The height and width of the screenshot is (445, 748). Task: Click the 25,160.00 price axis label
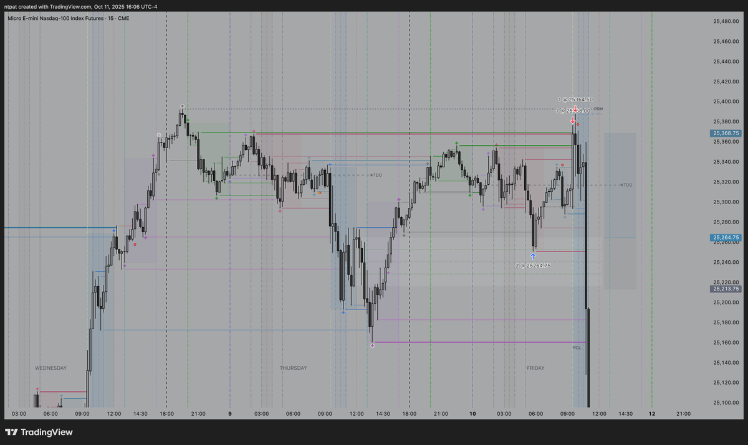click(x=726, y=342)
